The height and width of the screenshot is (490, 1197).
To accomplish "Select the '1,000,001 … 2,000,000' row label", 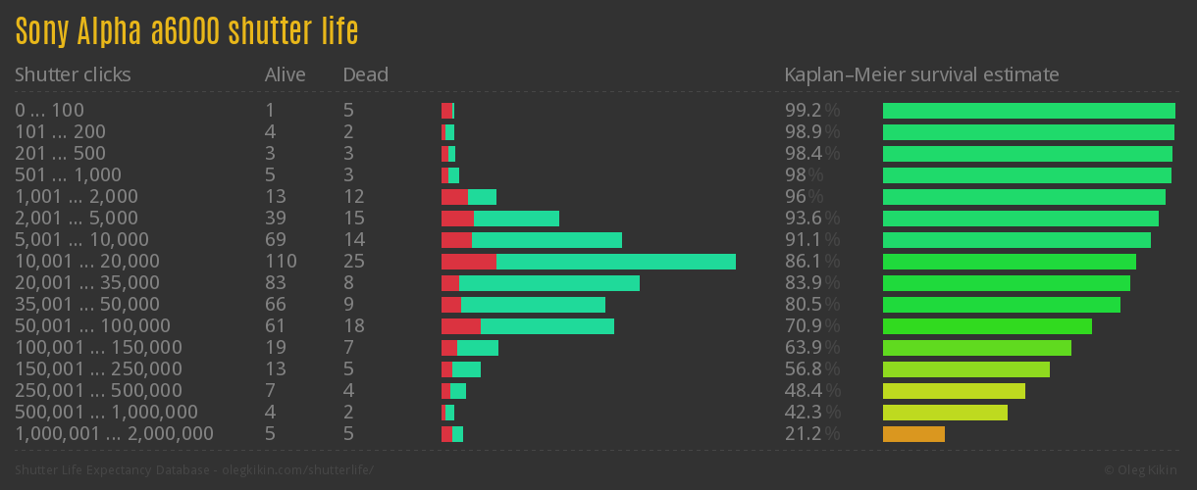I will click(x=114, y=434).
